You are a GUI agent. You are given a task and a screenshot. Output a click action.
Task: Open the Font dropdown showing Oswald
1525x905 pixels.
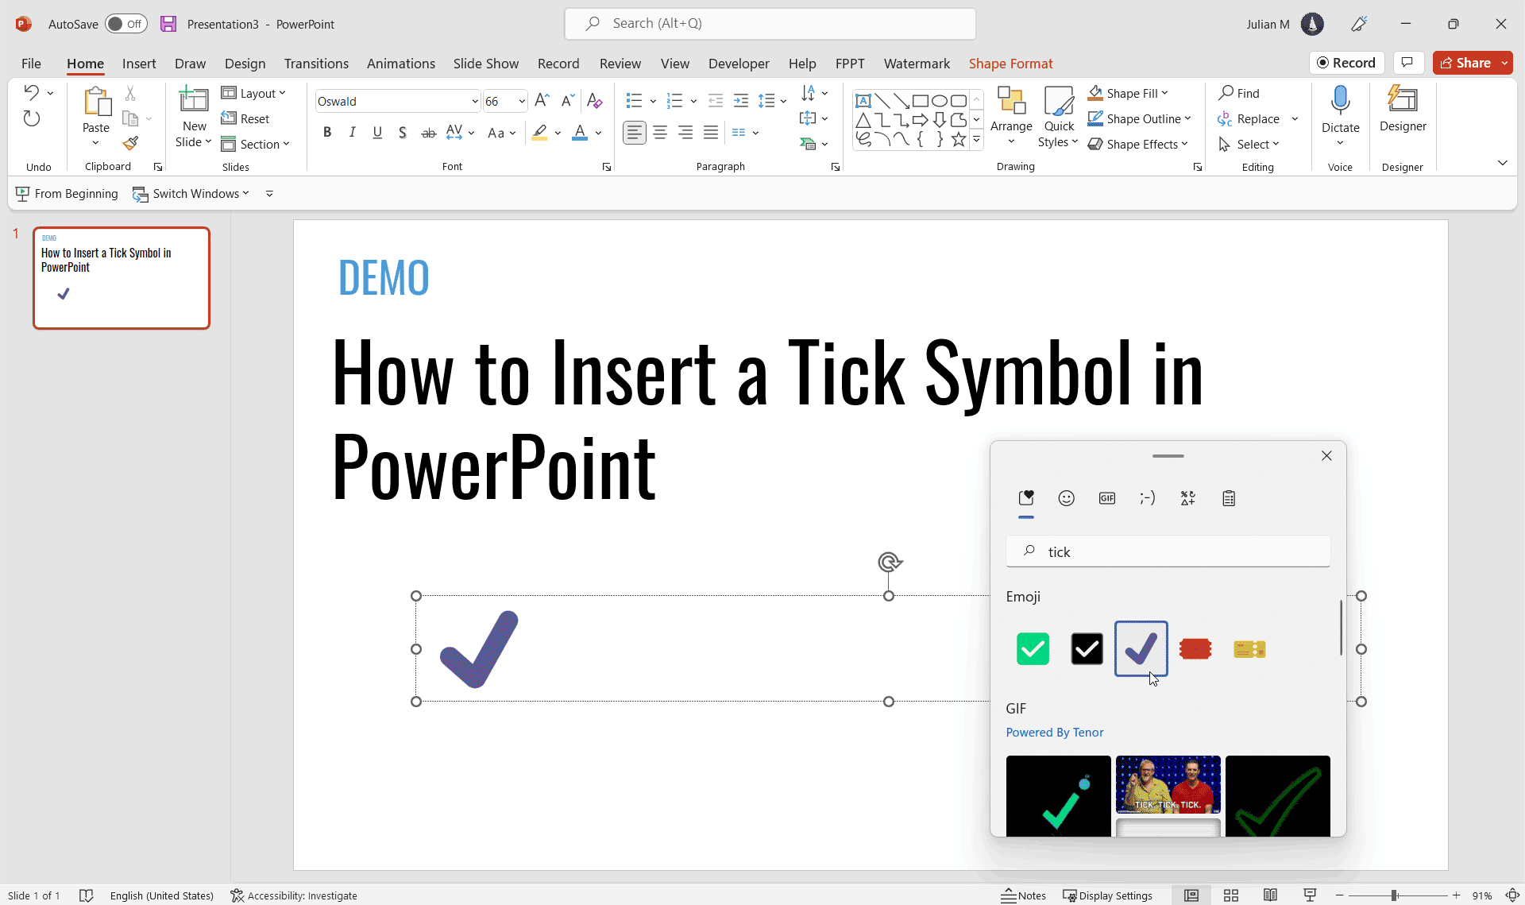pyautogui.click(x=473, y=101)
